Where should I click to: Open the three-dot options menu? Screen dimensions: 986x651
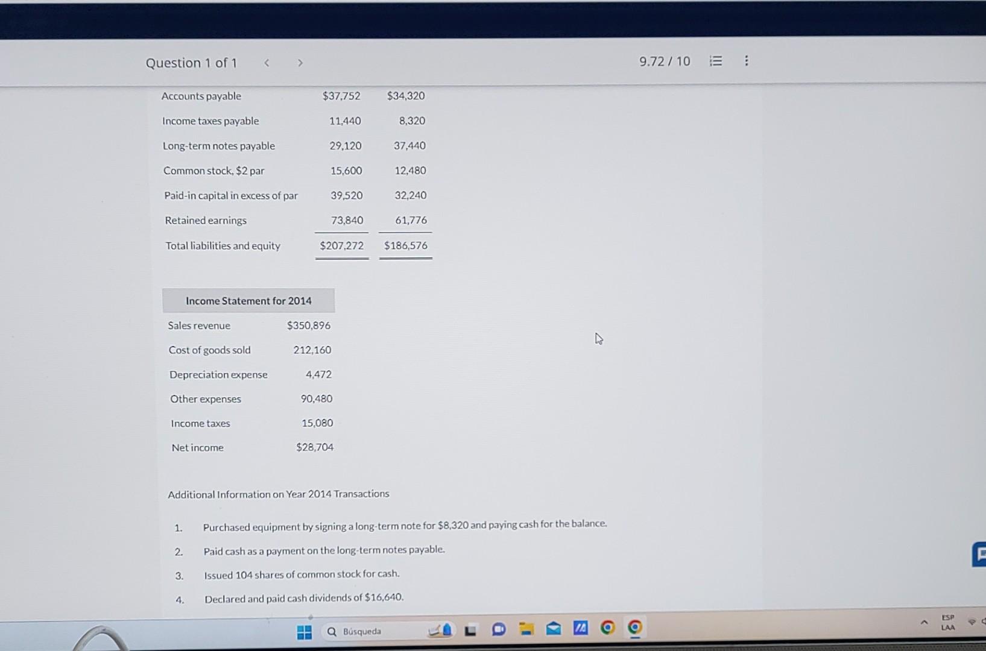(x=746, y=61)
